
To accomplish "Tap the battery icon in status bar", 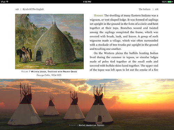I will tap(169, 2).
